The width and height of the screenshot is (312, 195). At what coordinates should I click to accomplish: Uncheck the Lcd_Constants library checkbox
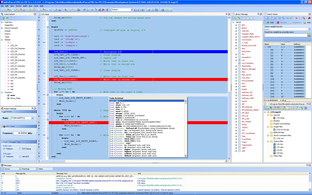coord(239,63)
